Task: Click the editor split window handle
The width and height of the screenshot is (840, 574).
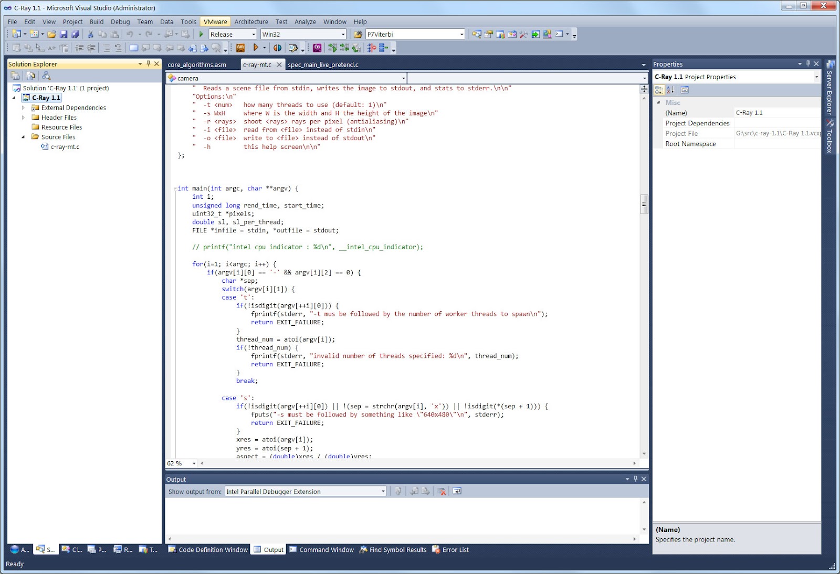Action: pyautogui.click(x=644, y=89)
